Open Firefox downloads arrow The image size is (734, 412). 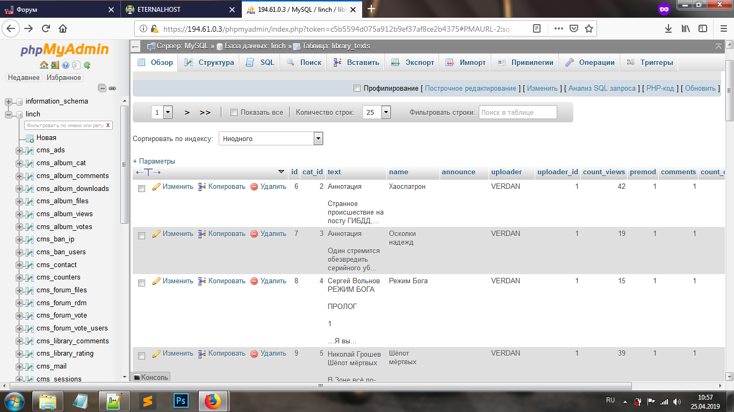[x=668, y=28]
